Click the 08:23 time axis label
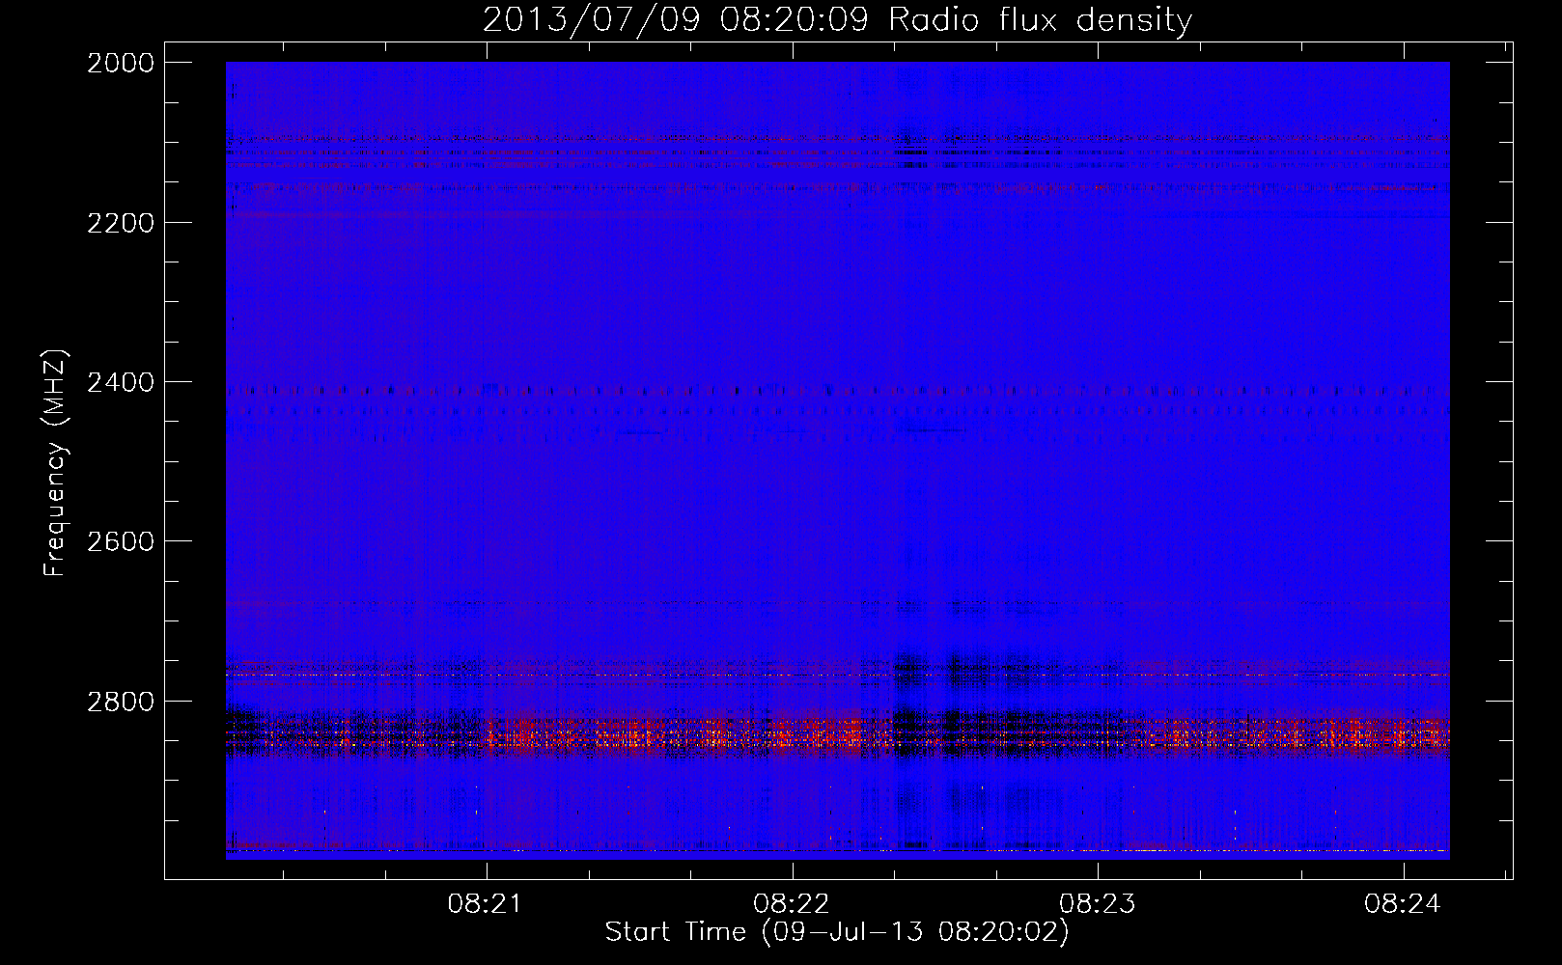Viewport: 1562px width, 965px height. pos(1098,903)
